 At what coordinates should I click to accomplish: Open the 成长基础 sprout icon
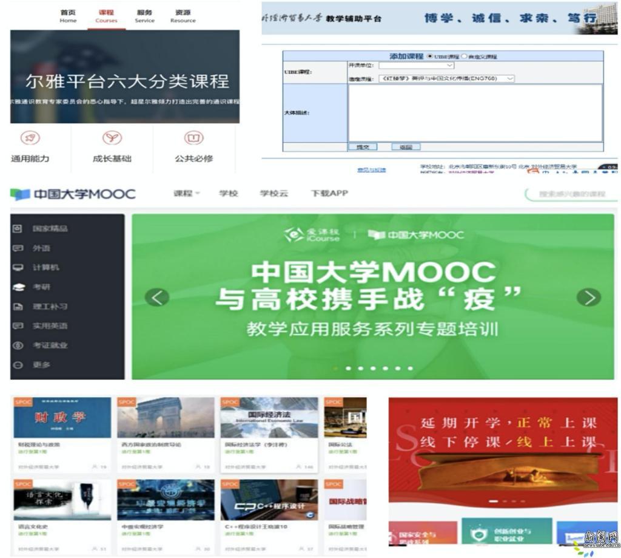112,138
